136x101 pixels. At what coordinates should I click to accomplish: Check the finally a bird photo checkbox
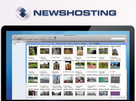click(75, 58)
